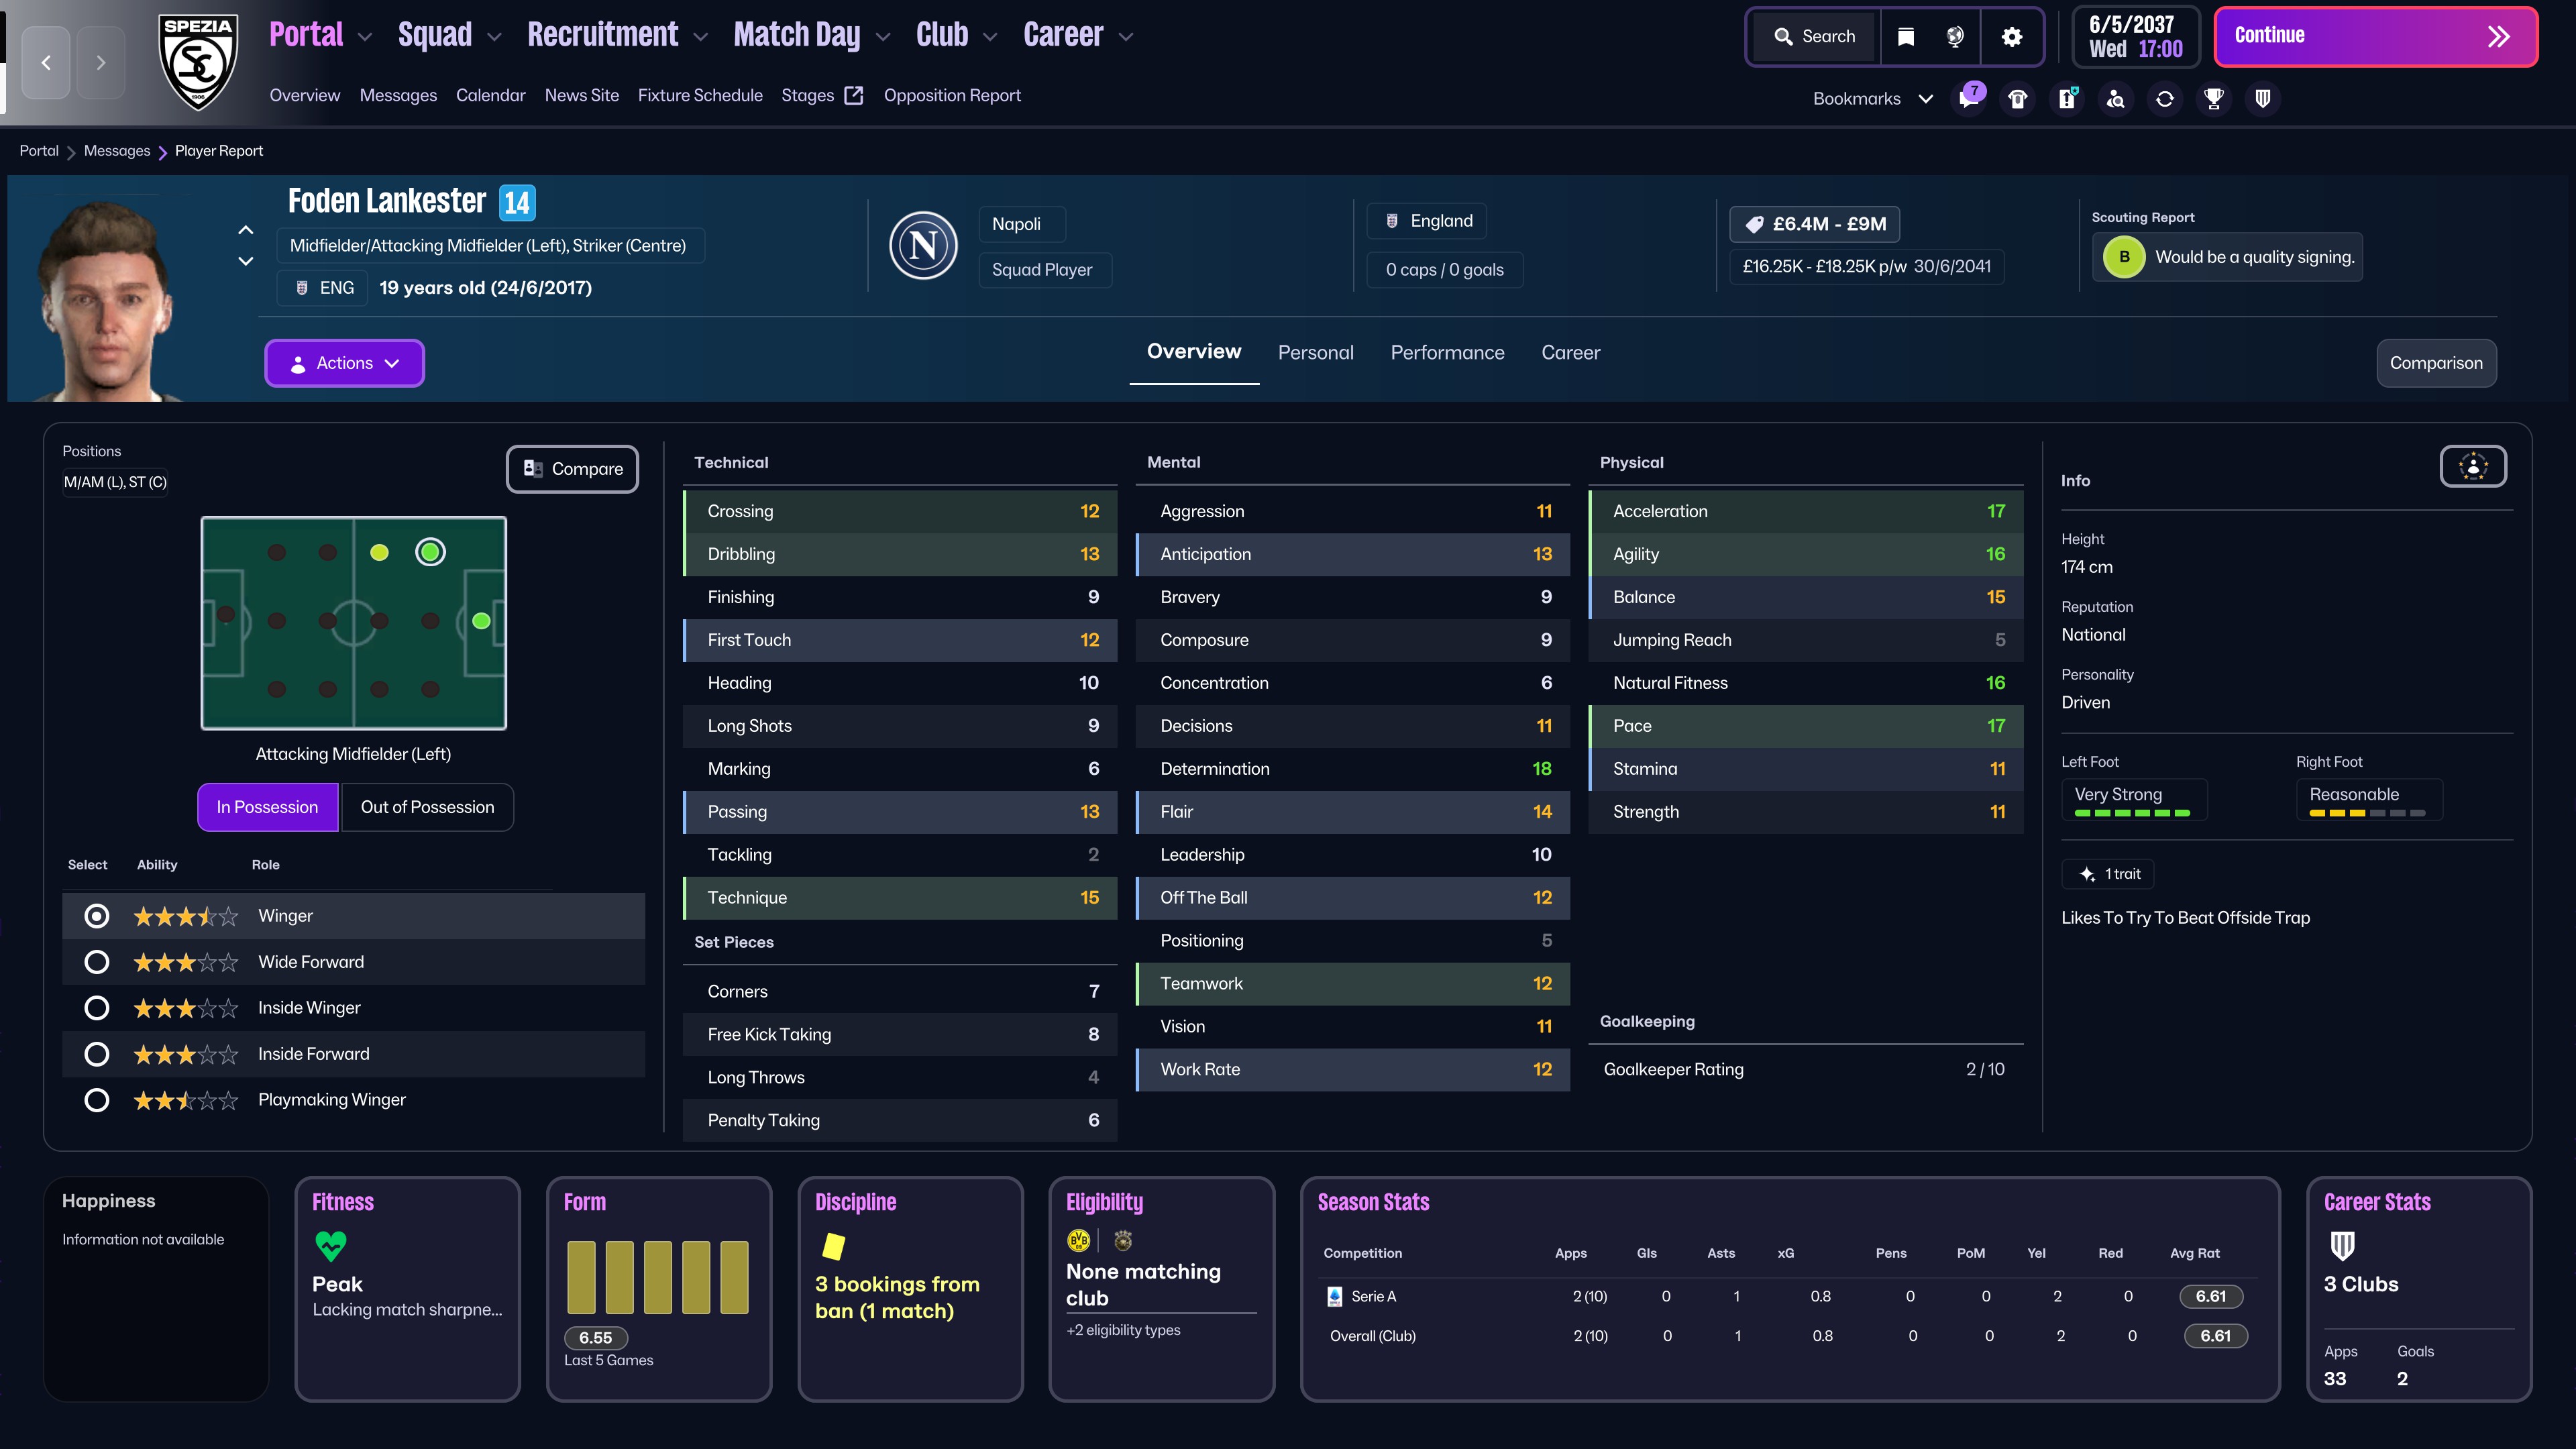Switch to Out of Possession view

[427, 807]
